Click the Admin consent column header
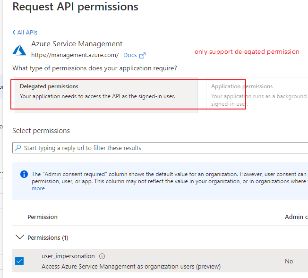Screen dimensions: 308x278 [x=296, y=217]
